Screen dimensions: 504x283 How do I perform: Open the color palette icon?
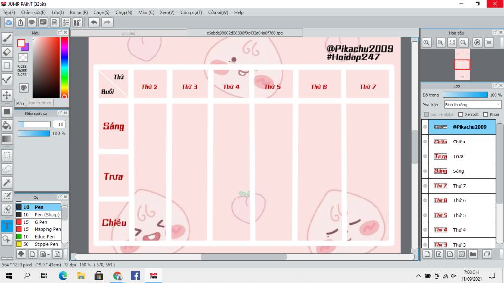(x=24, y=87)
